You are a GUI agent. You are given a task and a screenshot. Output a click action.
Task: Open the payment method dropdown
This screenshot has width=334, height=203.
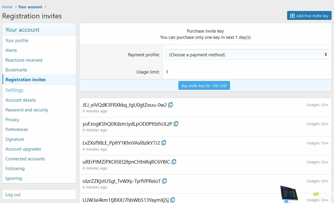click(247, 55)
